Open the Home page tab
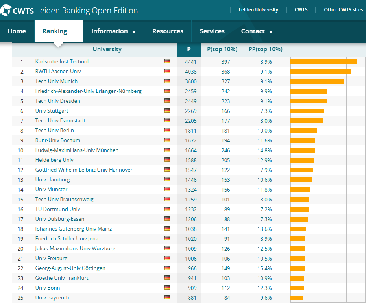366x303 pixels. 17,31
